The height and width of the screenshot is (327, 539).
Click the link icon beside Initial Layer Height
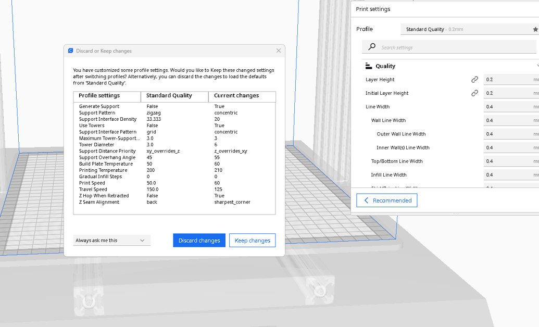474,93
